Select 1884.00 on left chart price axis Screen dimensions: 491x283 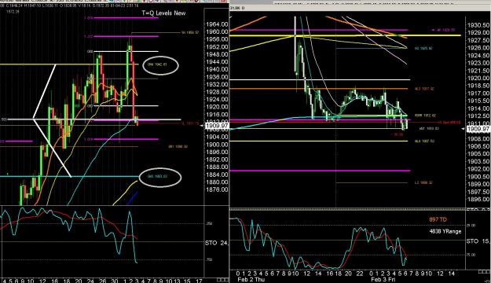click(x=217, y=175)
